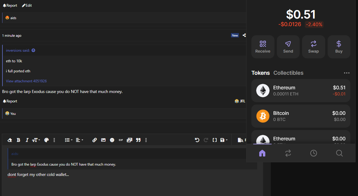This screenshot has height=196, width=358.
Task: Jump to inversions' original post arrow
Action: pyautogui.click(x=33, y=50)
